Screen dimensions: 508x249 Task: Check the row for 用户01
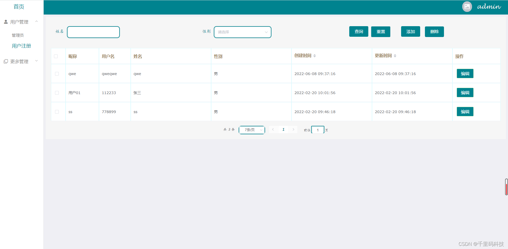point(57,93)
